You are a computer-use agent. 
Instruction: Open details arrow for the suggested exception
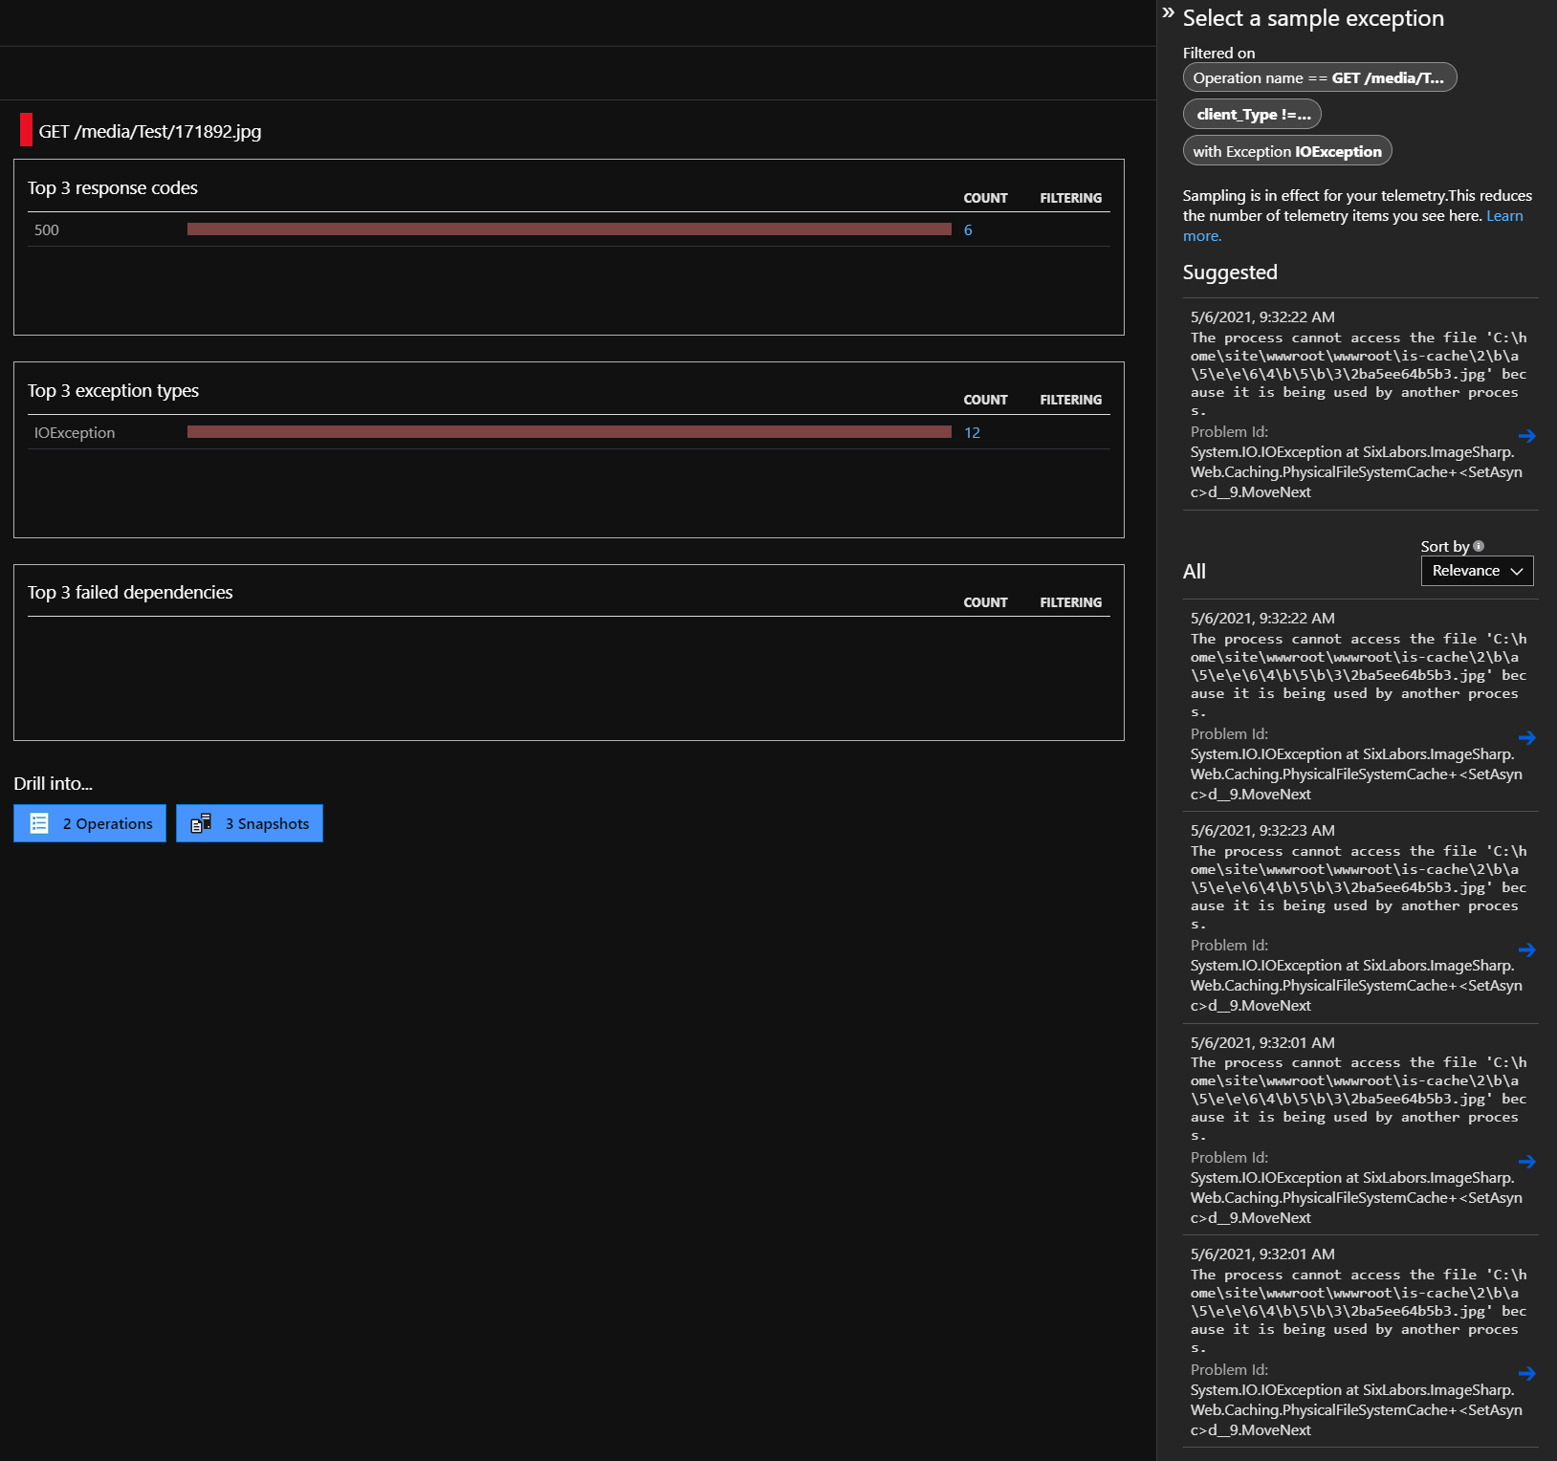pos(1528,436)
